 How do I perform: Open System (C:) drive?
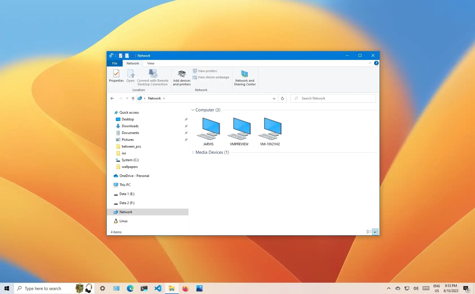127,160
